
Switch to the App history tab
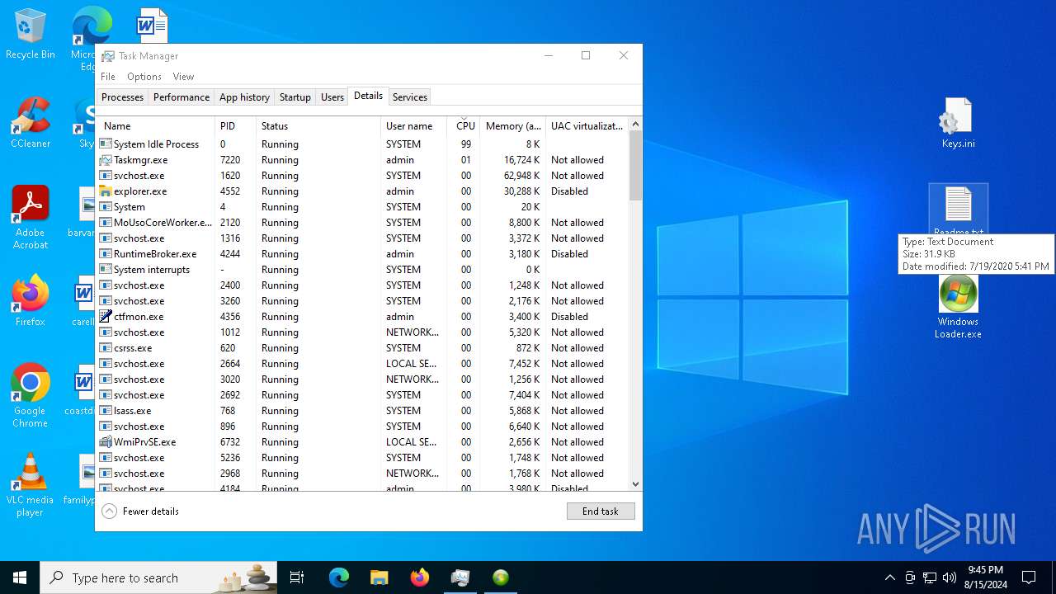point(244,97)
